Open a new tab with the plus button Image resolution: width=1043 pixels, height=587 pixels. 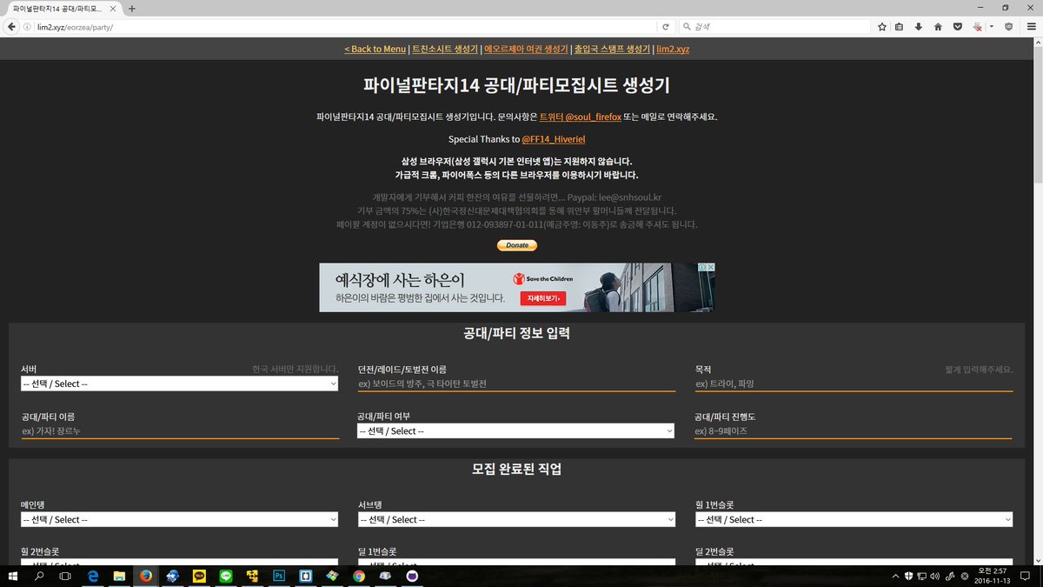(132, 8)
